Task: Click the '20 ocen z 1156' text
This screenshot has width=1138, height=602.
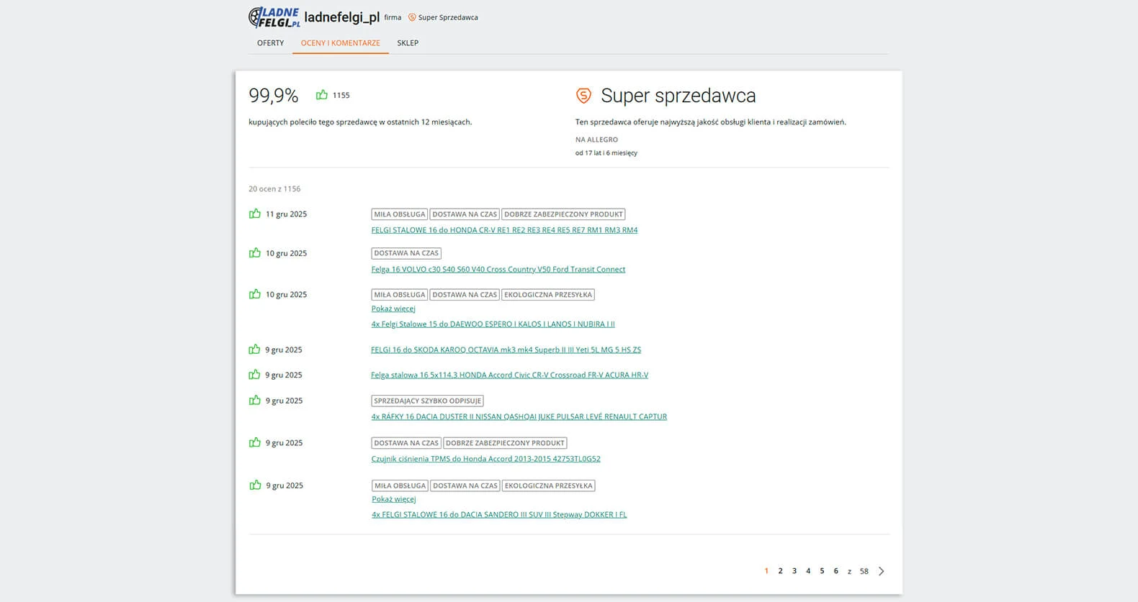Action: (x=274, y=189)
